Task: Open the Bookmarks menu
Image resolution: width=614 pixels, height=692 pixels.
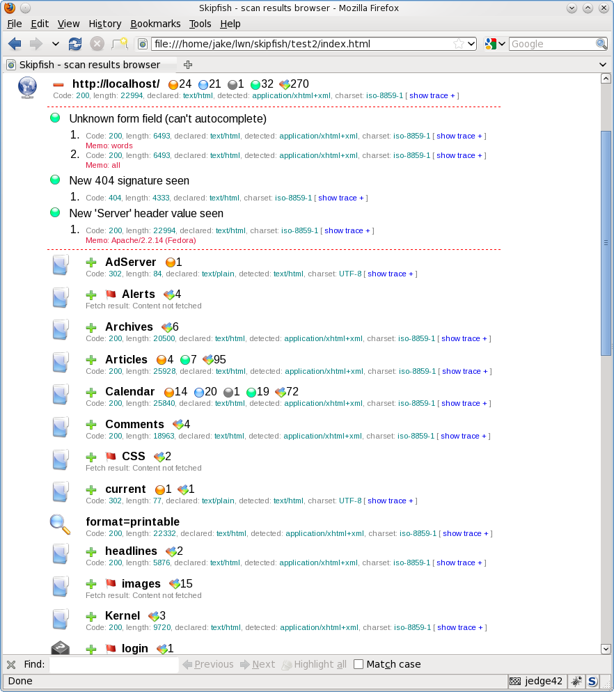Action: pos(155,24)
